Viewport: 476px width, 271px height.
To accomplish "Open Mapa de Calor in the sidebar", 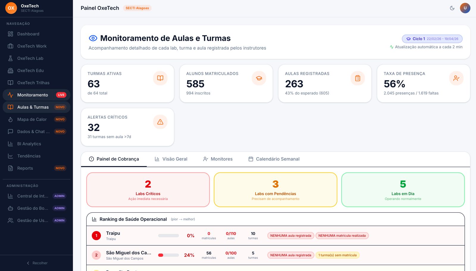I will tap(32, 119).
